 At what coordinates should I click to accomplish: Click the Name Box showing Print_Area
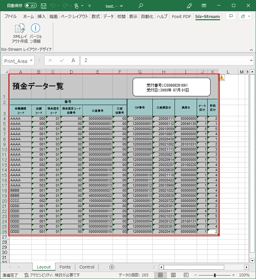pyautogui.click(x=16, y=61)
